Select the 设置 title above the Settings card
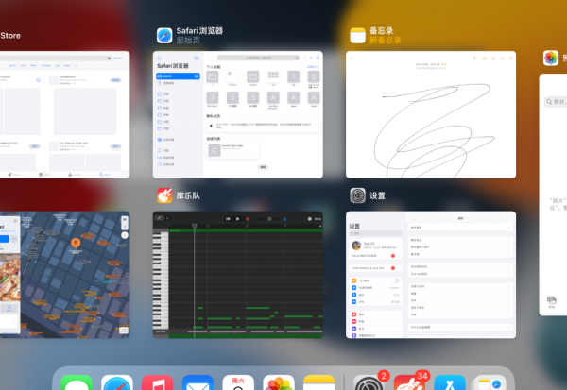567x390 pixels. (x=377, y=195)
